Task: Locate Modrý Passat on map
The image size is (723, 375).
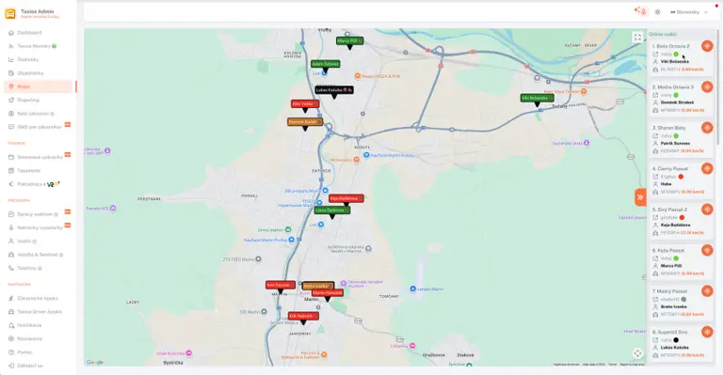Action: (x=707, y=290)
